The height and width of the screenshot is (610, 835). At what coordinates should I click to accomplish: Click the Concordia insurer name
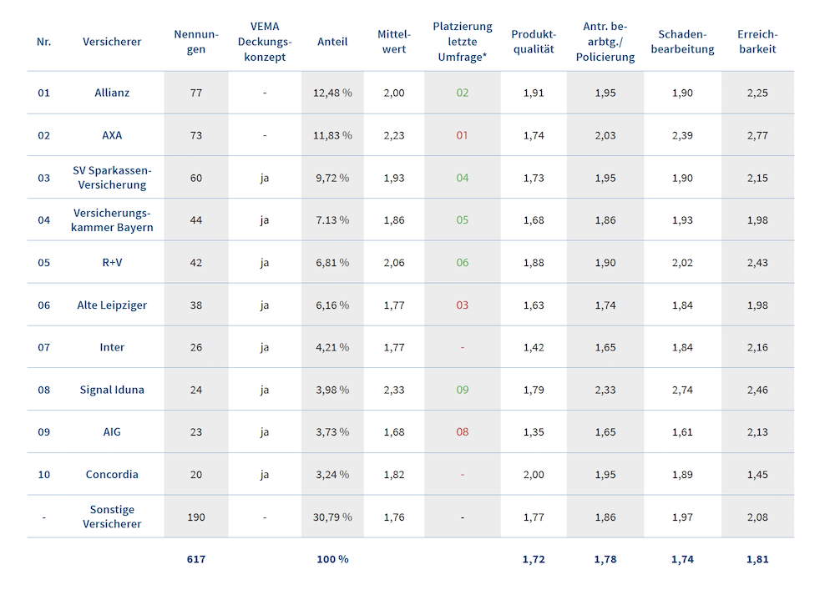(112, 475)
